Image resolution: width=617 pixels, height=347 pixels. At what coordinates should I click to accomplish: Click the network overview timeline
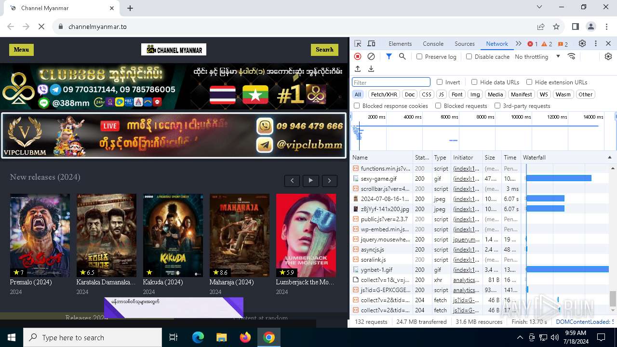[x=483, y=131]
